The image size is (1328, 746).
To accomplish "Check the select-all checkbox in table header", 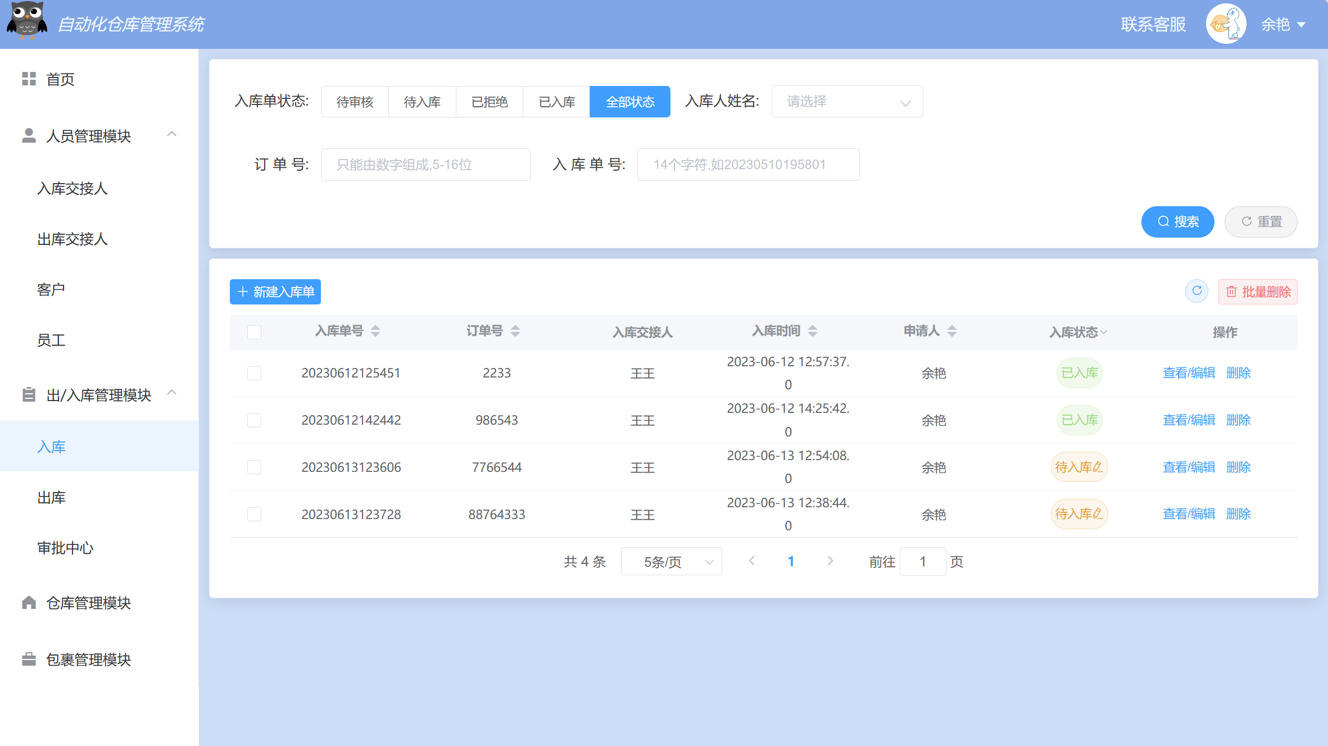I will pyautogui.click(x=254, y=332).
